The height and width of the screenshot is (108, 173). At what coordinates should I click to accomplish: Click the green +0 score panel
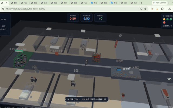click(100, 18)
